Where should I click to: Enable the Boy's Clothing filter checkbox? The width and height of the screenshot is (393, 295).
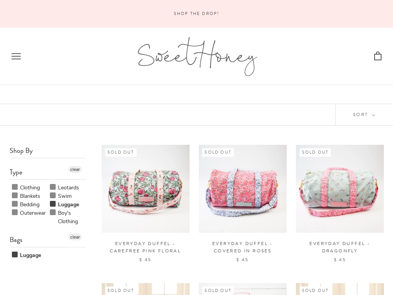pyautogui.click(x=53, y=212)
